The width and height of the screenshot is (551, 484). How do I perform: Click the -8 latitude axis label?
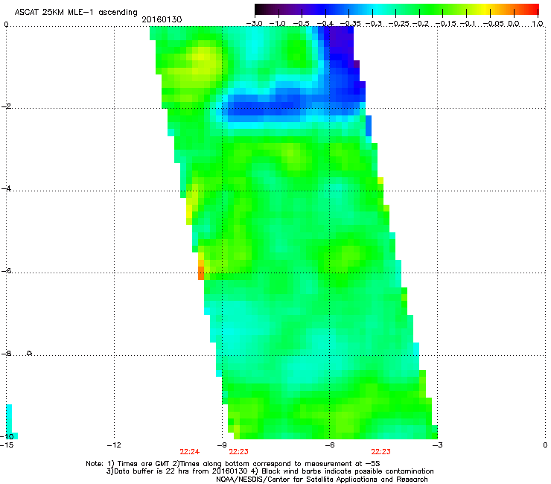click(7, 353)
